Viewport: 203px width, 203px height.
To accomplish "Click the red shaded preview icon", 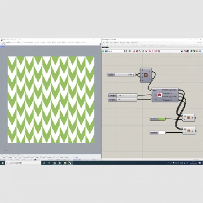I will (x=188, y=51).
